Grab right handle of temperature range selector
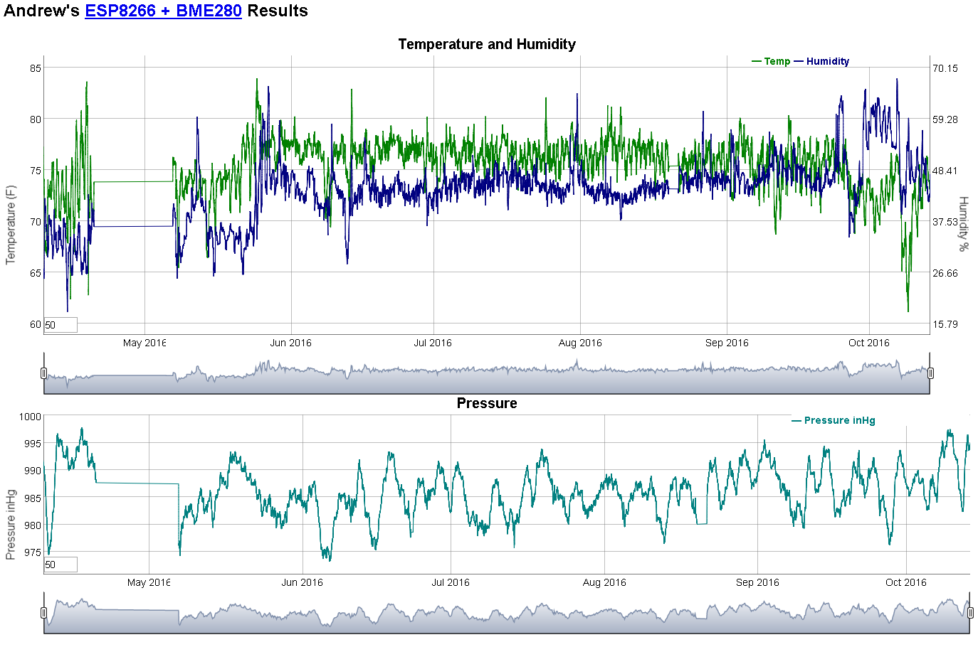This screenshot has height=647, width=978. click(x=930, y=373)
